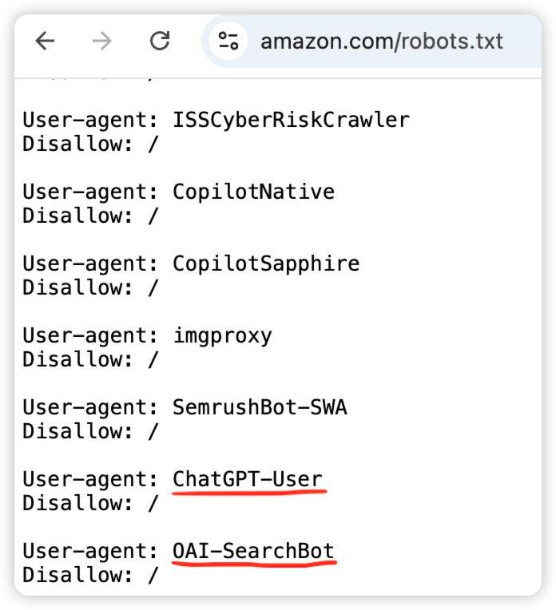
Task: Click the Disallow line below SemrushBot-SWA
Action: pyautogui.click(x=90, y=431)
